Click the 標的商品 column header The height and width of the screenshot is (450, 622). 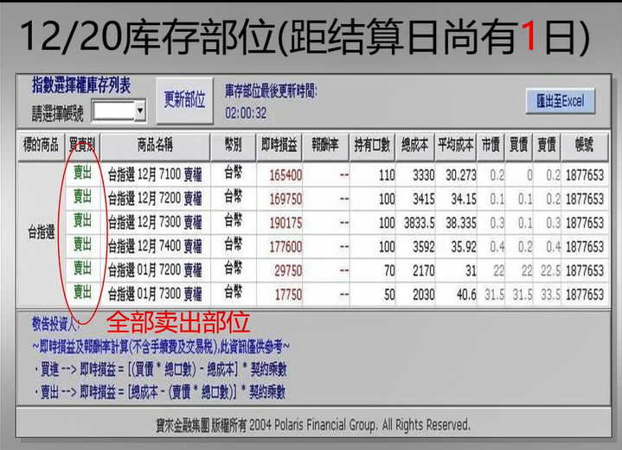41,146
